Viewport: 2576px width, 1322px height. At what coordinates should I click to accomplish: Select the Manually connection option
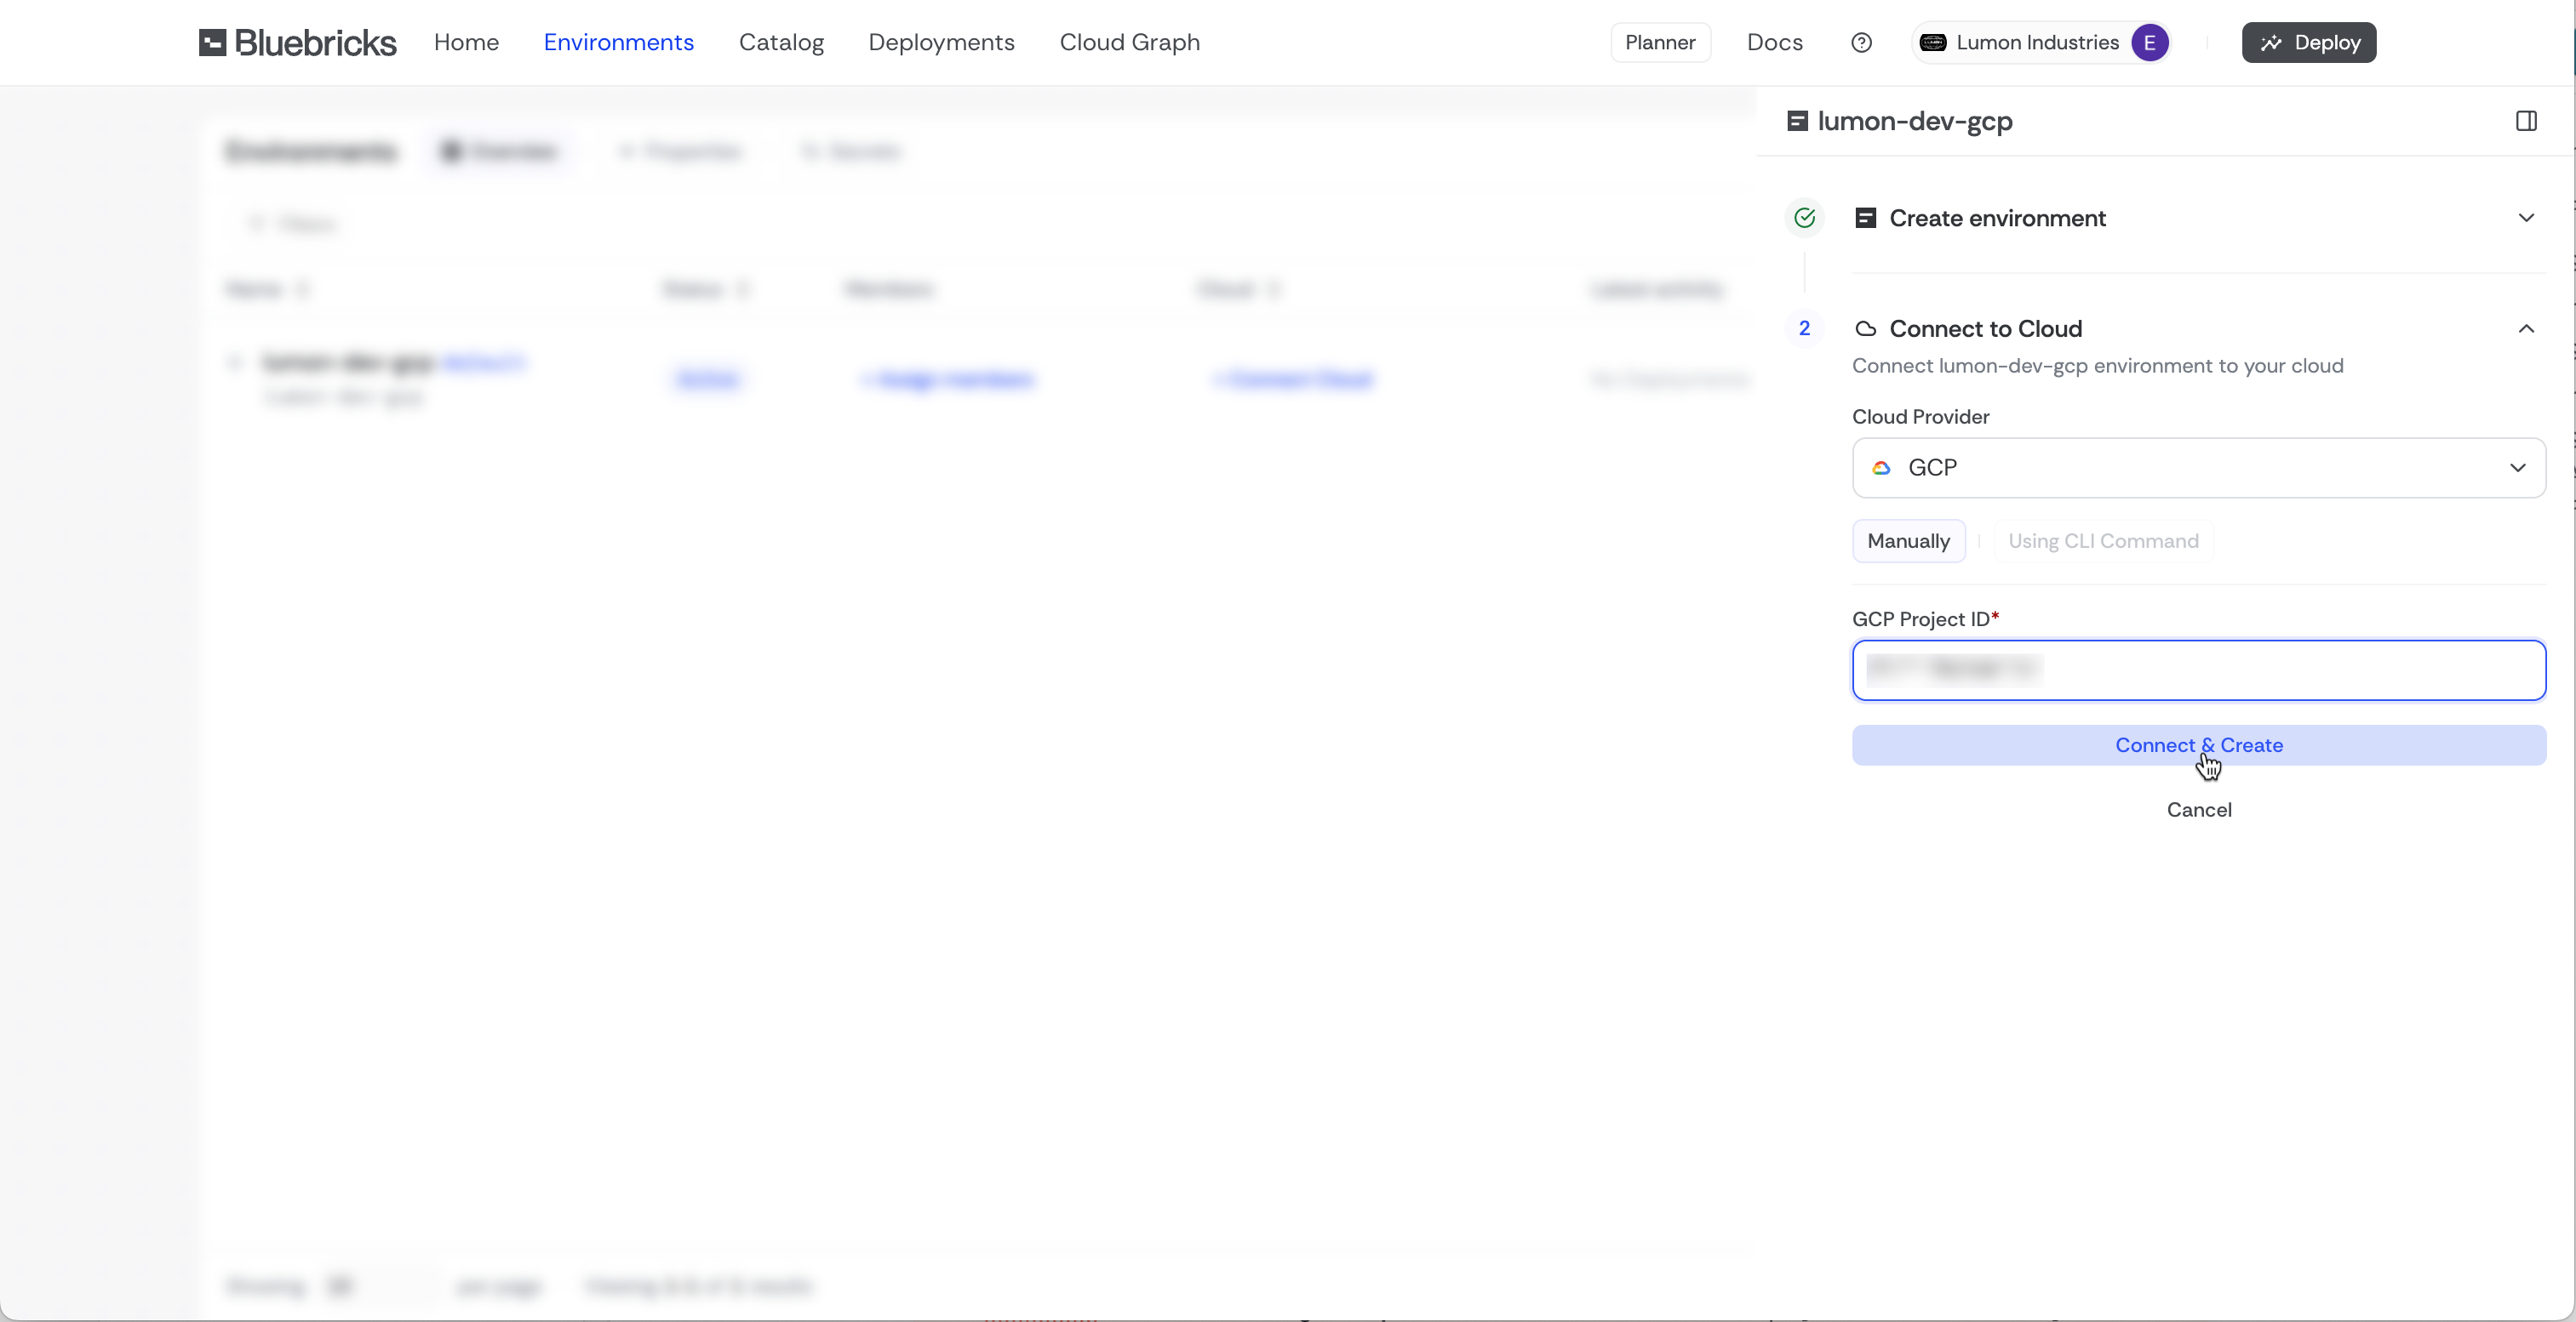click(1908, 540)
